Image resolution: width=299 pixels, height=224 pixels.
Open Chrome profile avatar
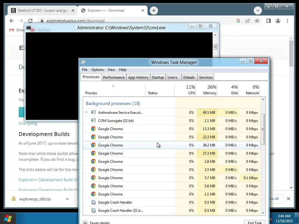click(278, 21)
